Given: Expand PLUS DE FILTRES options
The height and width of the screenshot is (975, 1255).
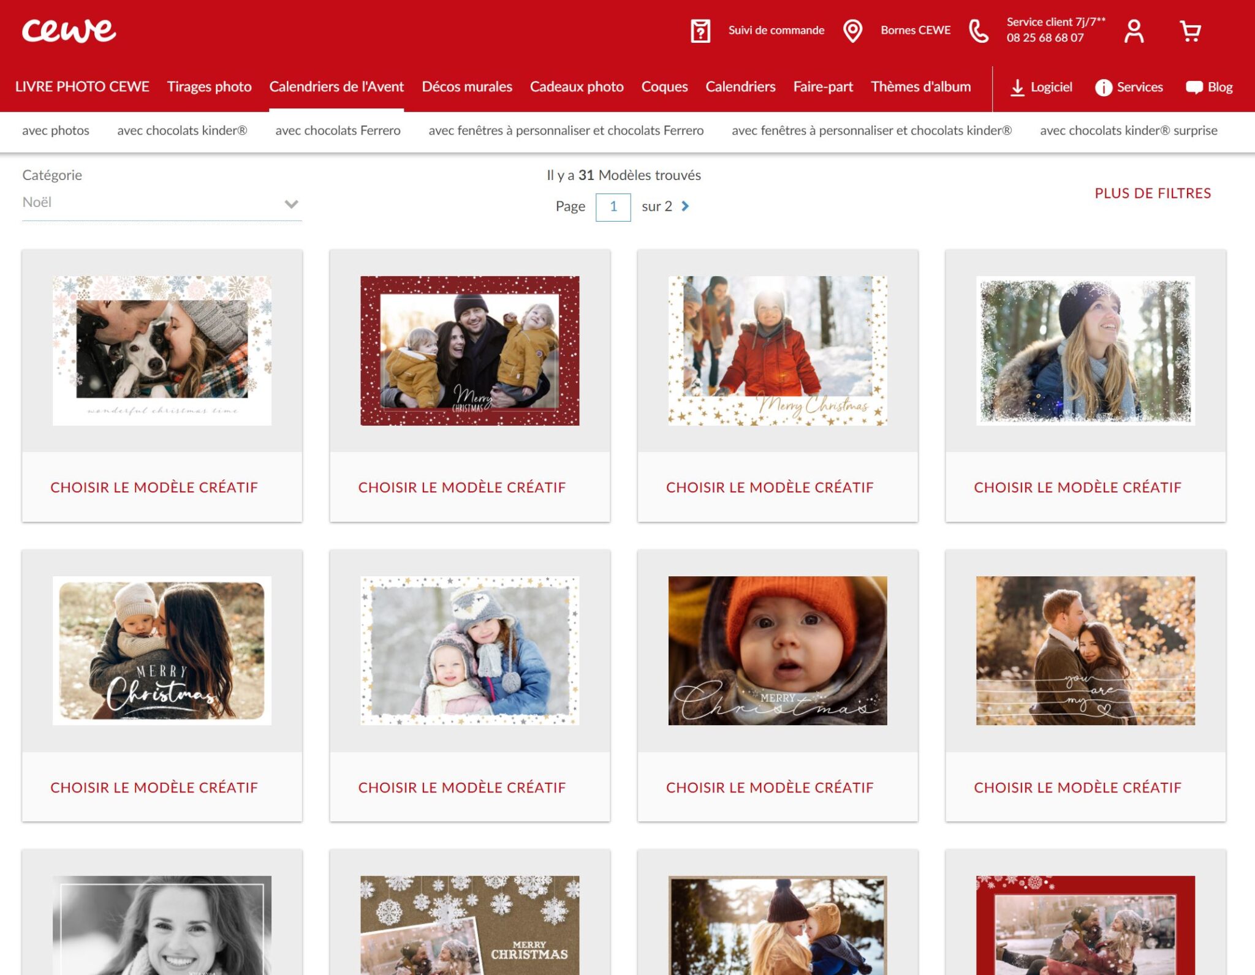Looking at the screenshot, I should [1152, 194].
